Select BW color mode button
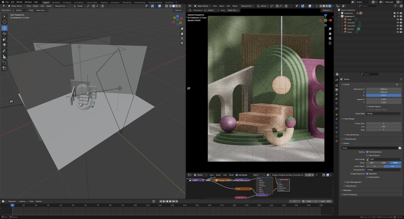Viewport: 404px width, 219px height. [372, 163]
